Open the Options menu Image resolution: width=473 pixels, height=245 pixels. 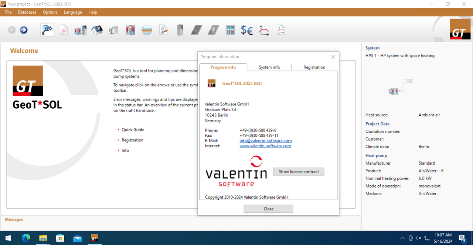pos(50,12)
